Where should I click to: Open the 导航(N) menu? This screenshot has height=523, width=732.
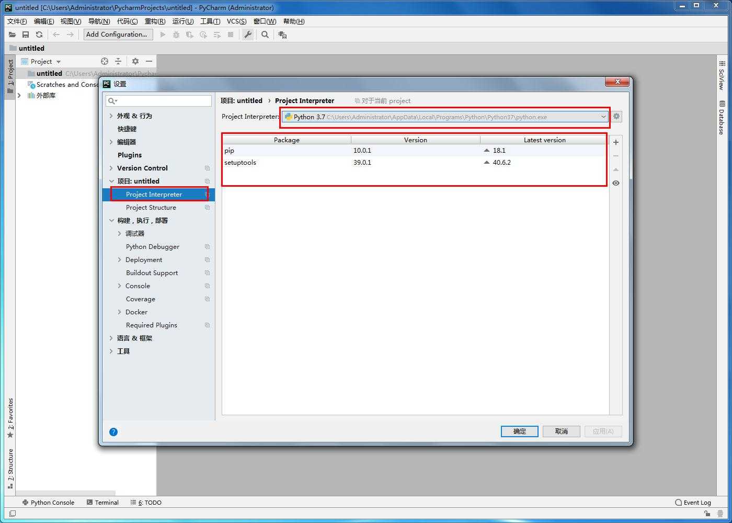click(99, 21)
